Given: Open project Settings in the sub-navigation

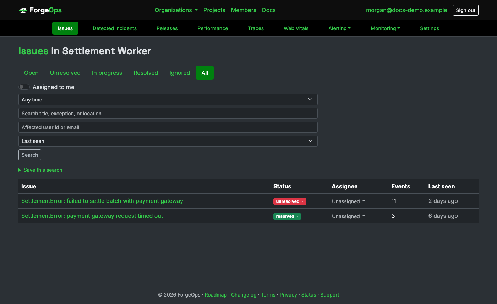Looking at the screenshot, I should (x=430, y=28).
